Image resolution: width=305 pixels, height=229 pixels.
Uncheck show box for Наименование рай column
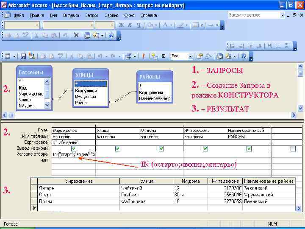click(249, 148)
